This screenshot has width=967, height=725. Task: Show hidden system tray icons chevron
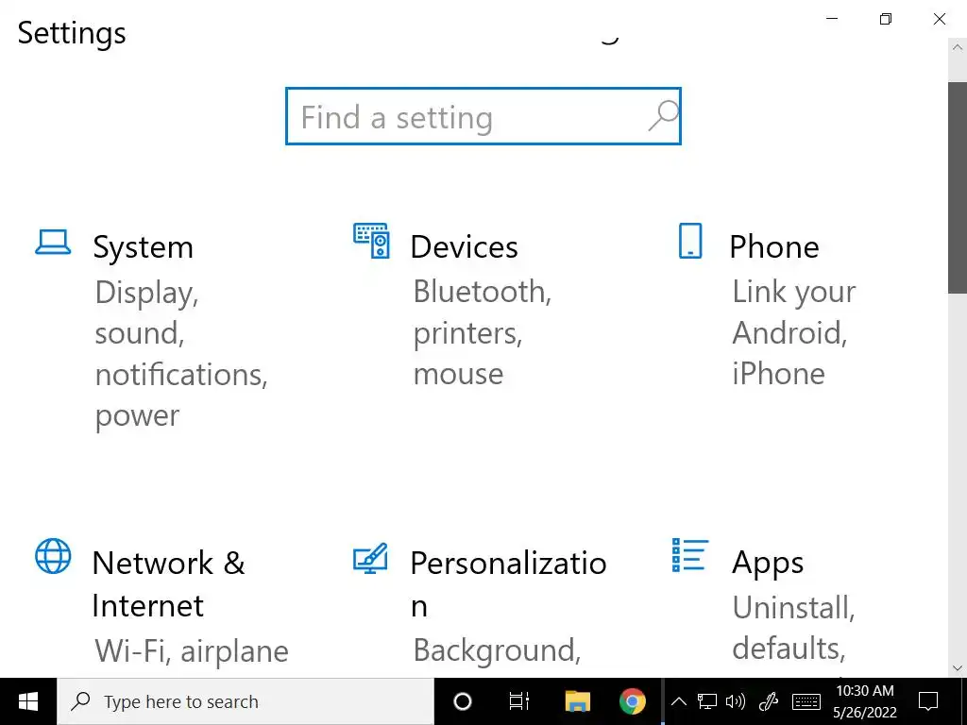pos(678,701)
